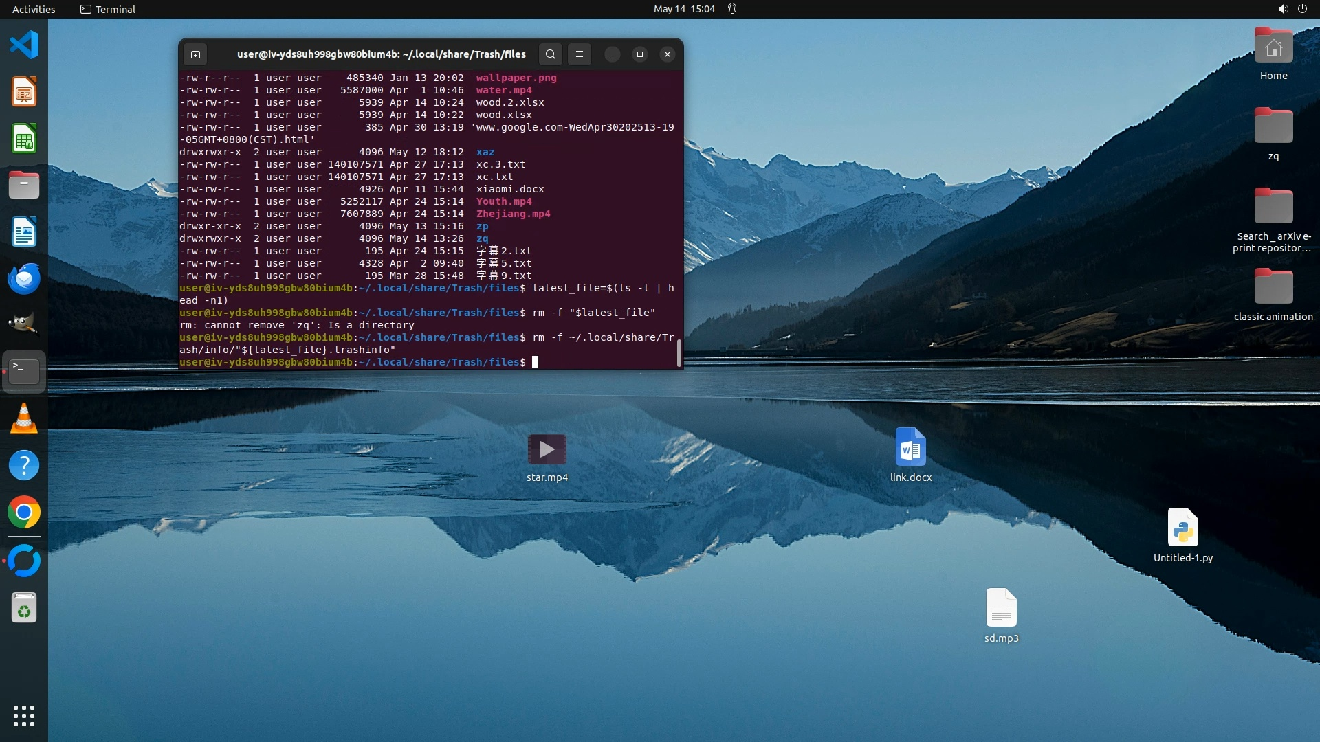Image resolution: width=1320 pixels, height=742 pixels.
Task: Open the Activities overview
Action: [34, 9]
